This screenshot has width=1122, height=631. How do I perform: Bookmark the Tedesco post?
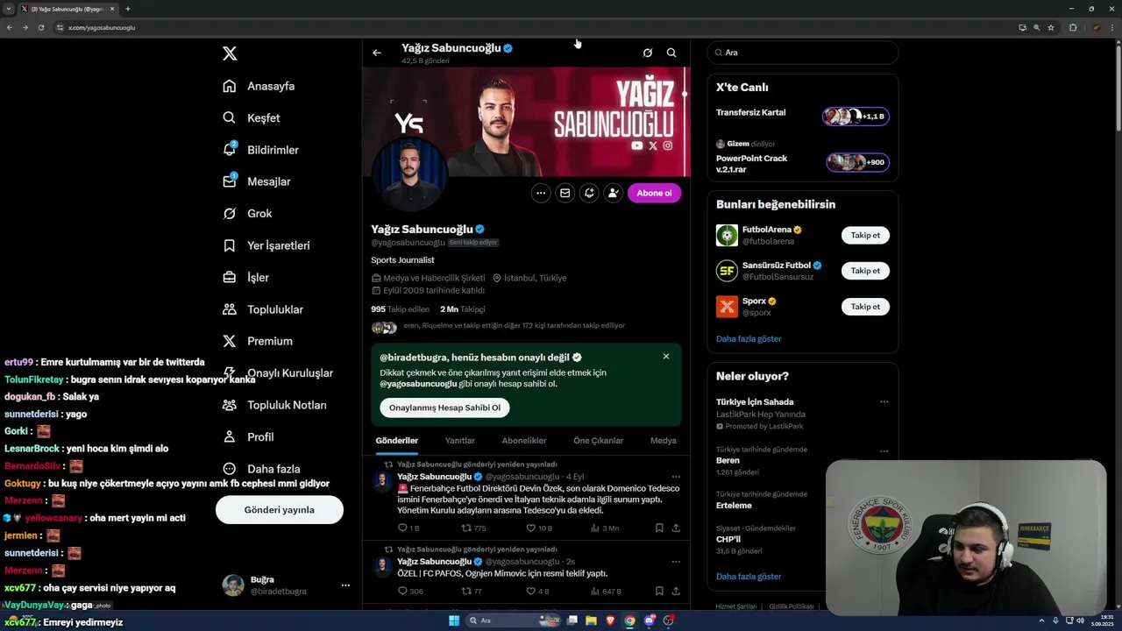coord(659,528)
